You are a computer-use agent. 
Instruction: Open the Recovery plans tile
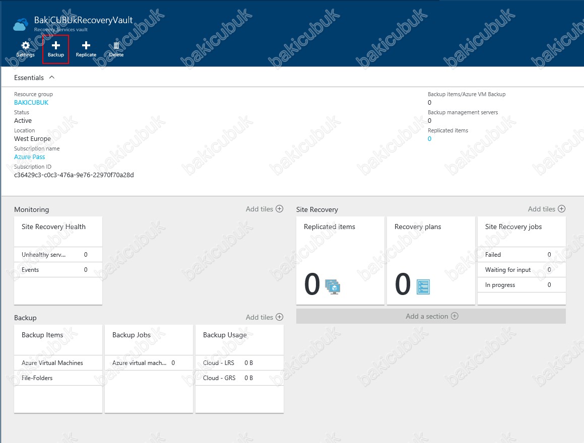[431, 260]
